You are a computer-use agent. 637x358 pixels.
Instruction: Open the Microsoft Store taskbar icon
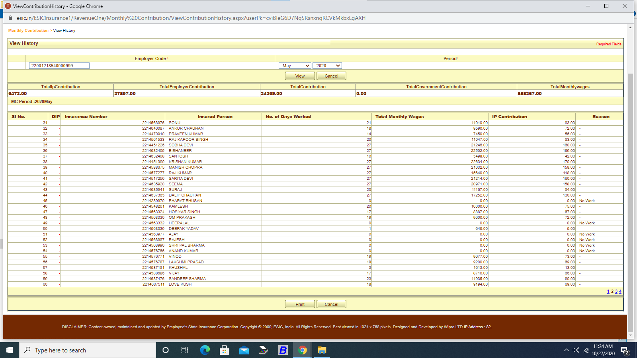point(225,350)
